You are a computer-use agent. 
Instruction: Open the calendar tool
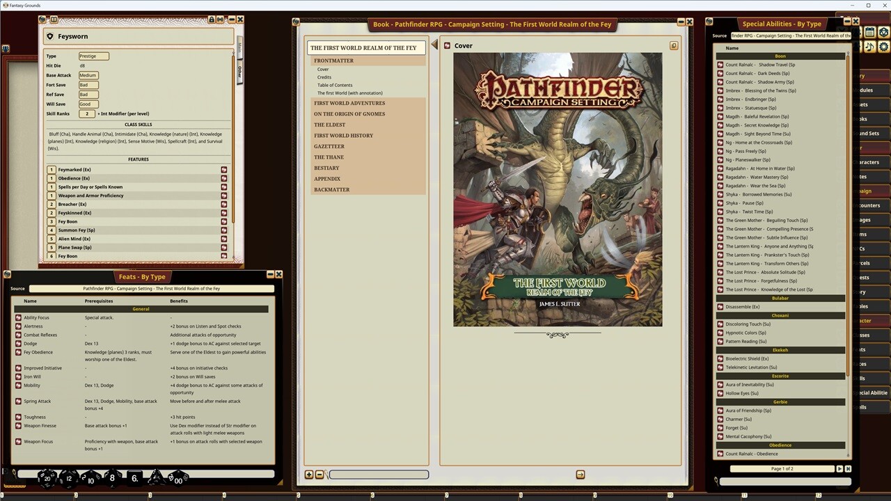pos(869,32)
